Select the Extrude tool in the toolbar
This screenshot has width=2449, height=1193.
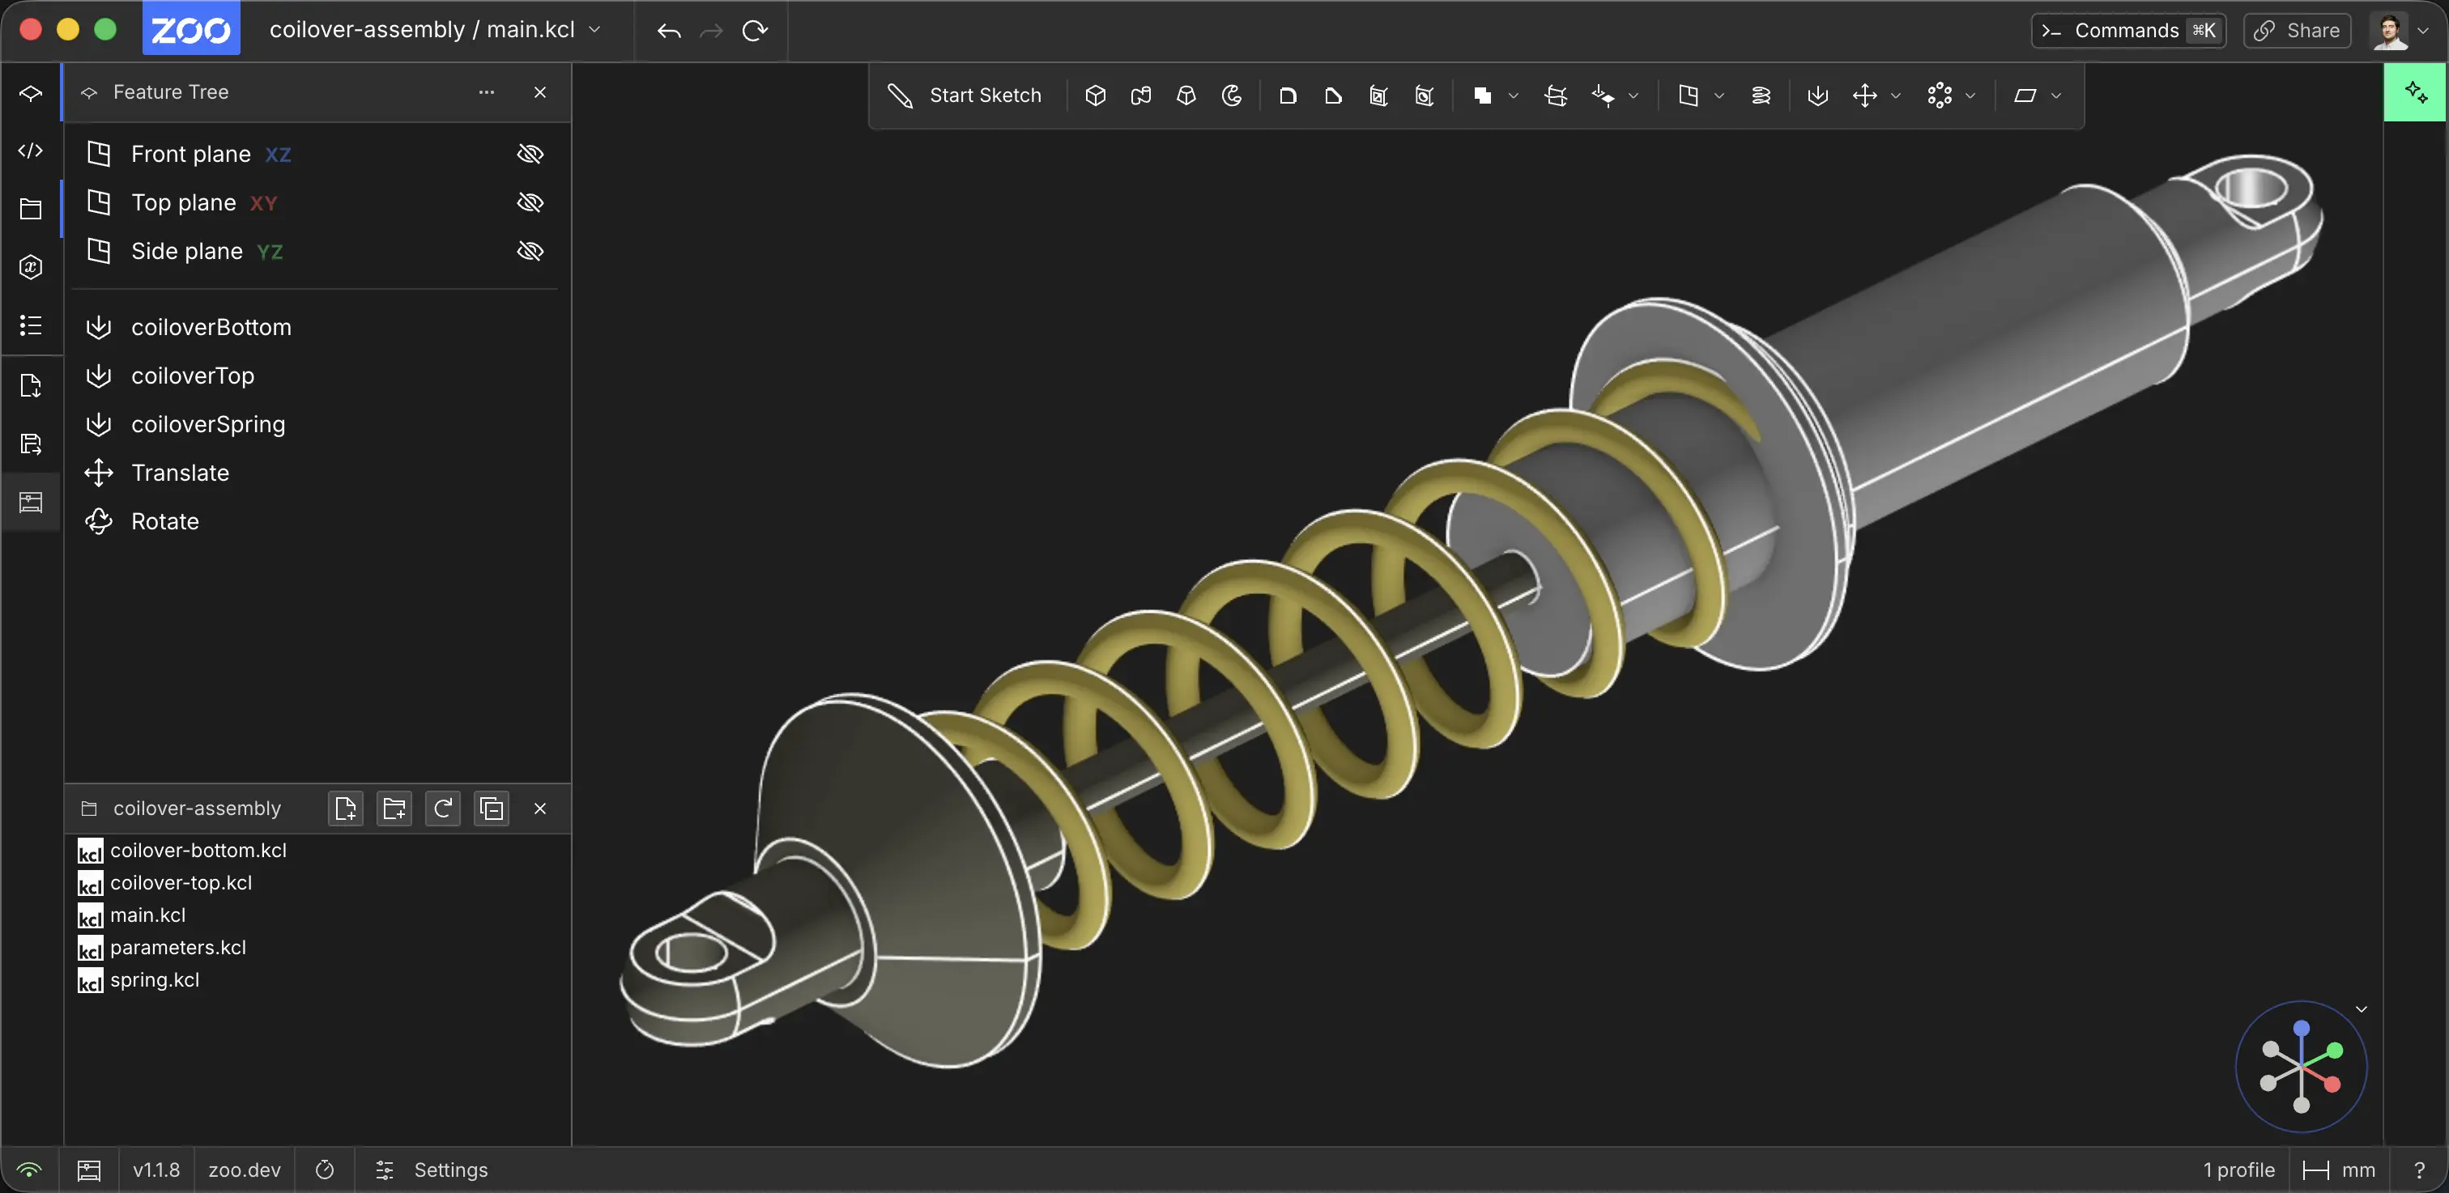click(x=1095, y=95)
